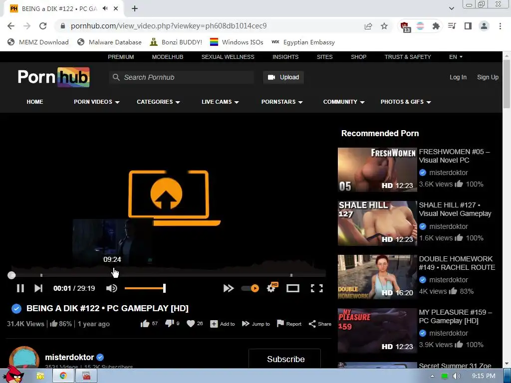Open the PREMIUM top link
Image resolution: width=511 pixels, height=383 pixels.
(121, 57)
